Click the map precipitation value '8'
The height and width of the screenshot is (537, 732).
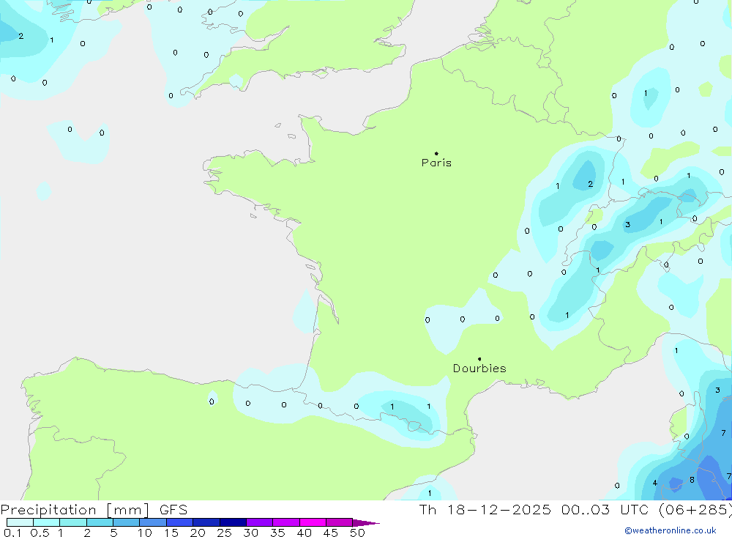click(x=692, y=480)
